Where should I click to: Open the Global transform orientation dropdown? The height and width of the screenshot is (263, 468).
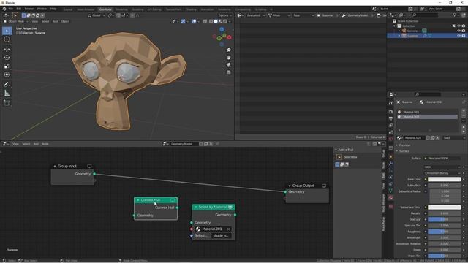click(x=97, y=15)
